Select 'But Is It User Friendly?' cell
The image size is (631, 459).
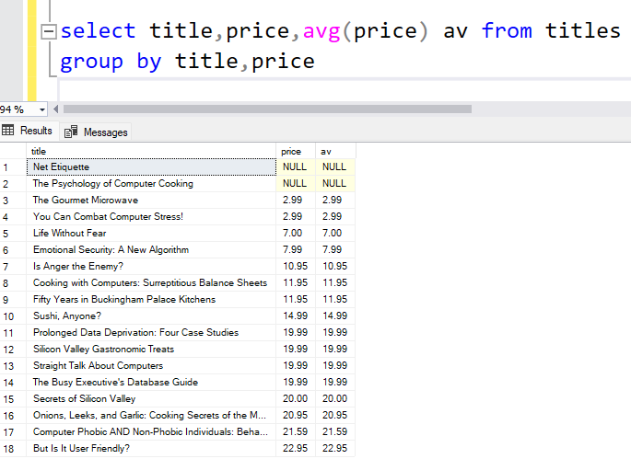point(151,449)
